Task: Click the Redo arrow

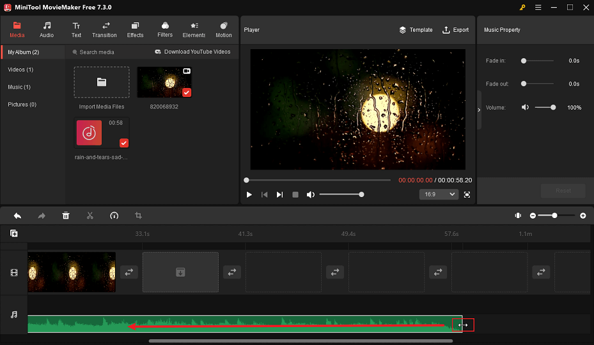Action: [42, 216]
